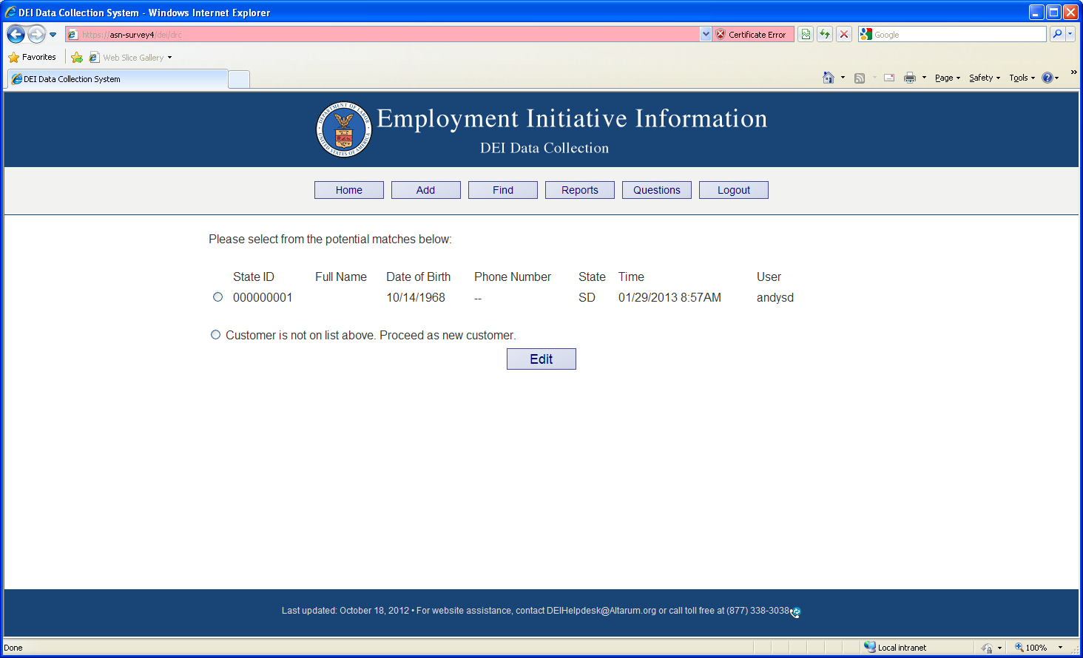Click the state value SD
Viewport: 1083px width, 658px height.
pyautogui.click(x=587, y=297)
